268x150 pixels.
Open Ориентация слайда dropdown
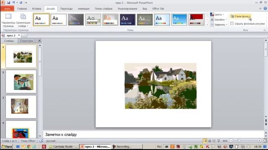click(x=23, y=20)
